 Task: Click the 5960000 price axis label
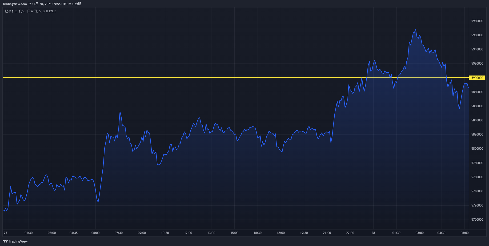[x=477, y=35]
